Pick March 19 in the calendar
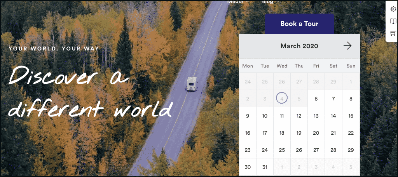This screenshot has height=177, width=398. click(299, 133)
